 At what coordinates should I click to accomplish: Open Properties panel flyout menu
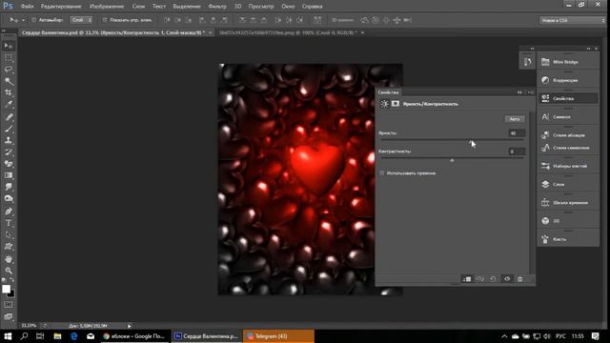coord(531,92)
